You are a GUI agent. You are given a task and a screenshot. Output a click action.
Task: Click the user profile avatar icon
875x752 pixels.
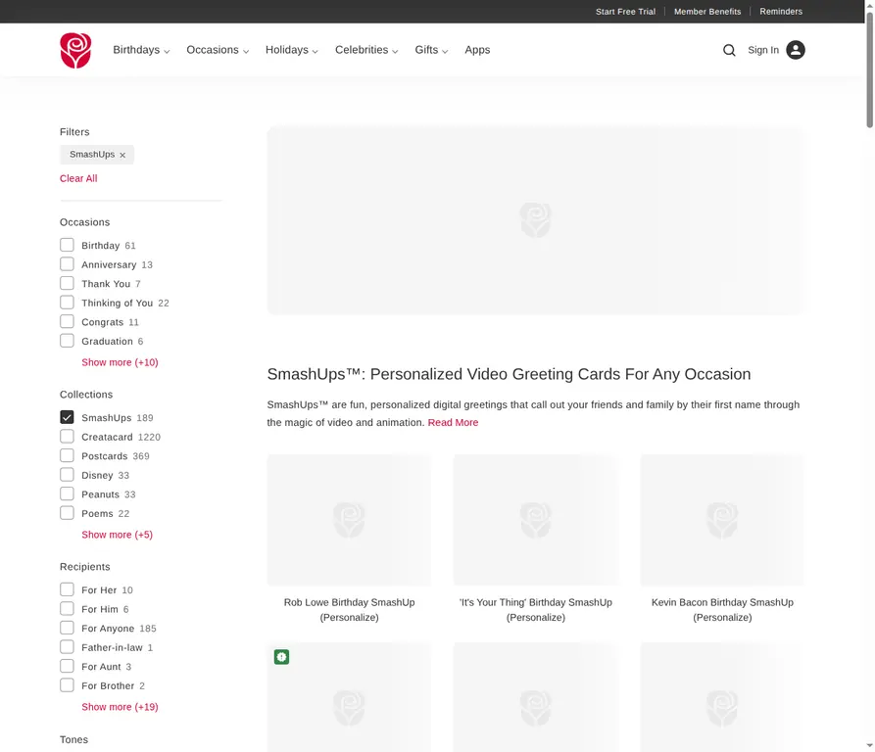click(796, 50)
